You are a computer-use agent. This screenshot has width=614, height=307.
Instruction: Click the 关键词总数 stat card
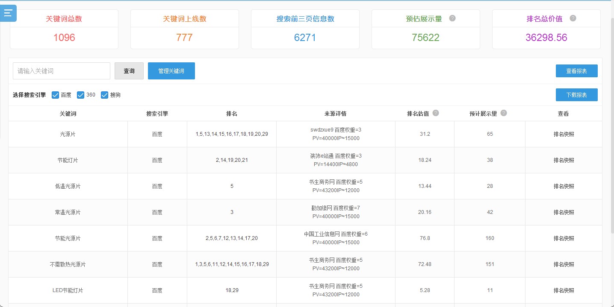point(64,29)
